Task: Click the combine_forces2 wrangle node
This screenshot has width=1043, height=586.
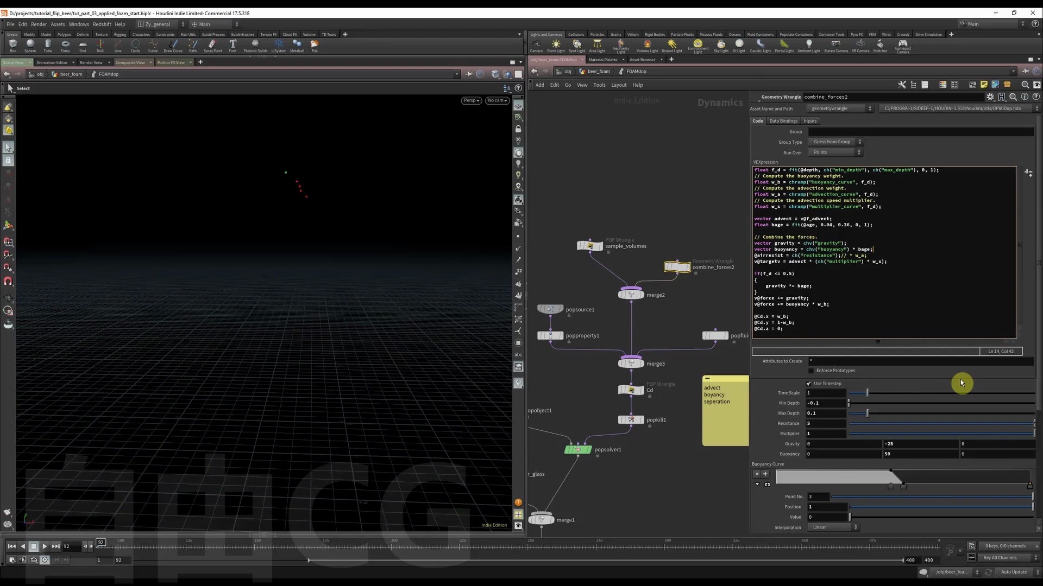Action: coord(677,267)
